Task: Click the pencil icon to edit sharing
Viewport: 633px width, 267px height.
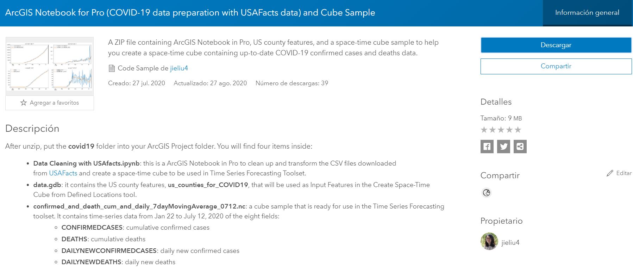Action: (x=610, y=173)
